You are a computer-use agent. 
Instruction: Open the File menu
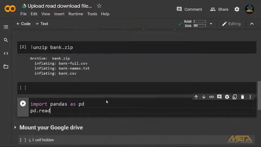24,14
